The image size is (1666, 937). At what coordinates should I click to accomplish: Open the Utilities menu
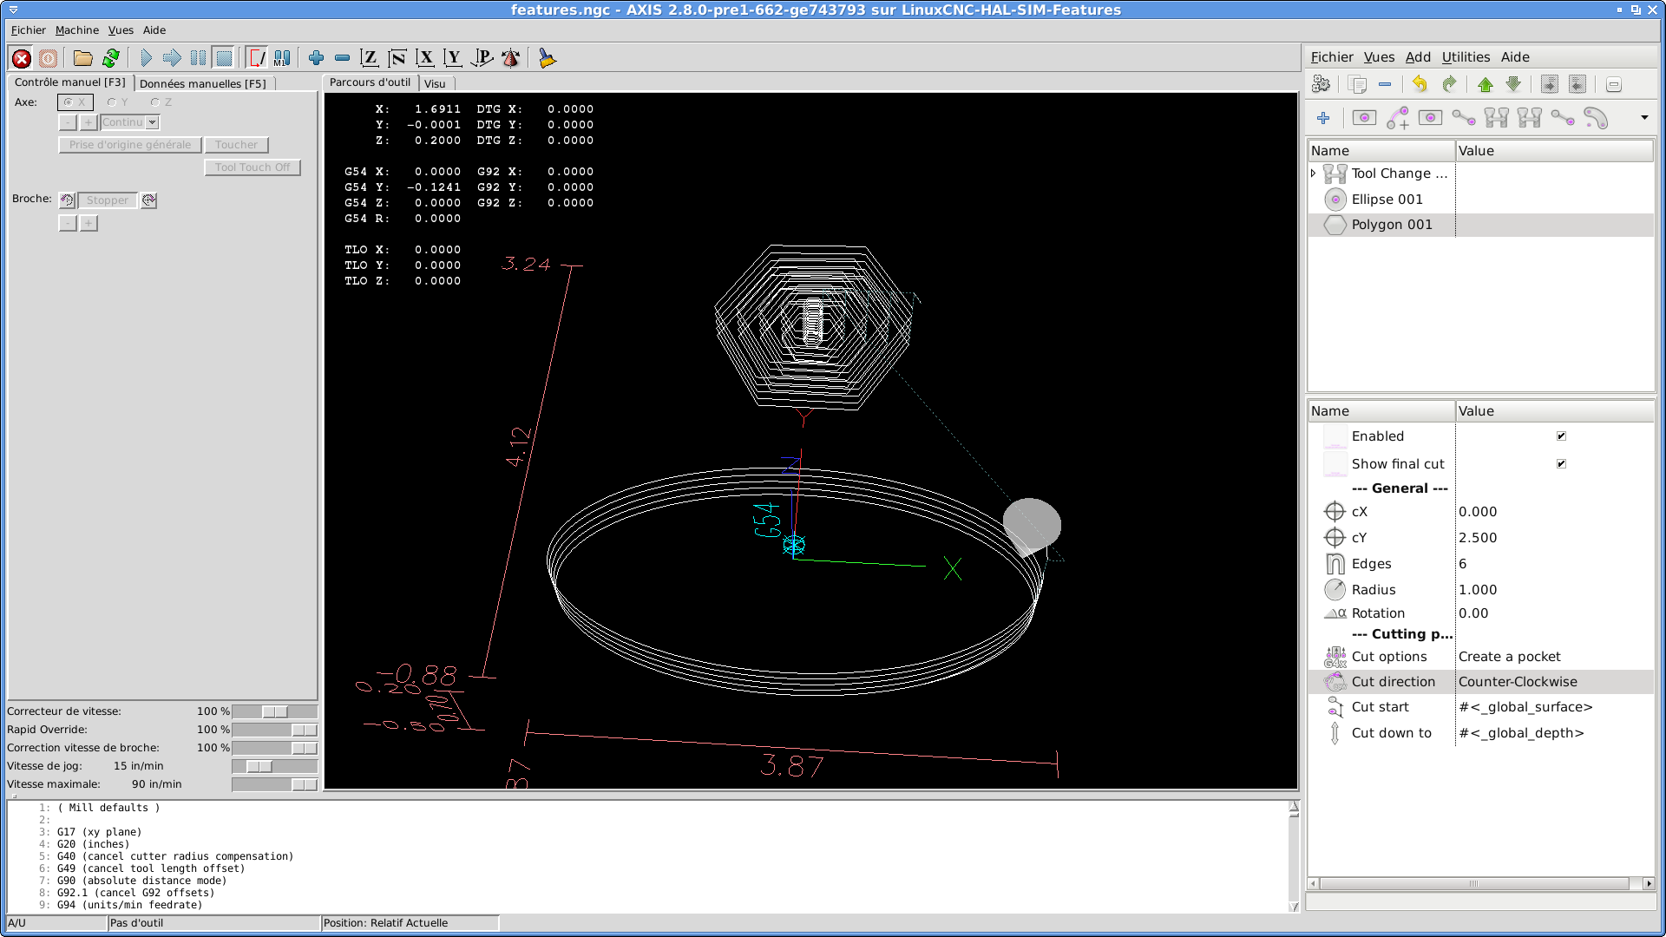1466,57
